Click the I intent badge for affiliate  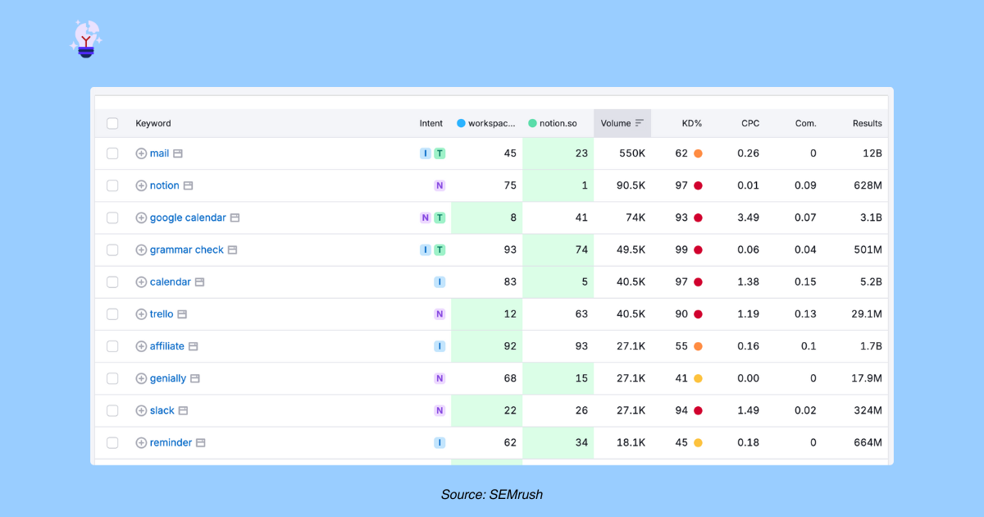(440, 345)
